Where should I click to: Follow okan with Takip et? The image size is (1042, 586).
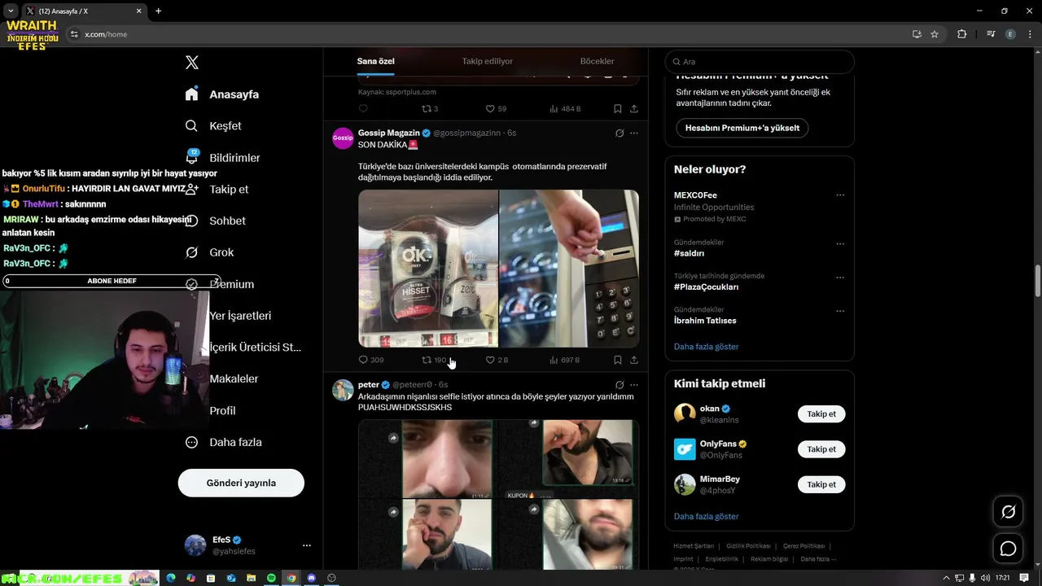821,414
